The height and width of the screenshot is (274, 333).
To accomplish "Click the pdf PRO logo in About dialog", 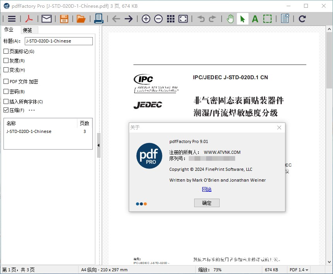I will [149, 156].
